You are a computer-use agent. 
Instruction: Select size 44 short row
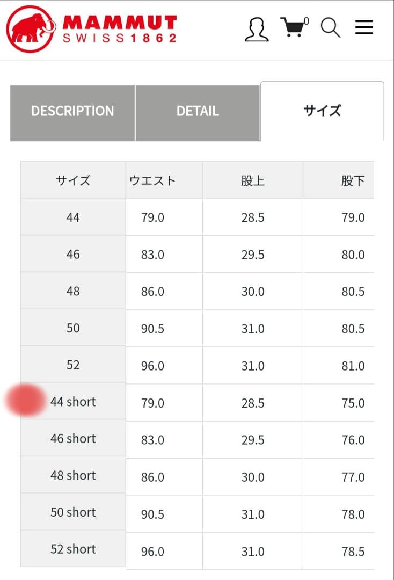72,402
